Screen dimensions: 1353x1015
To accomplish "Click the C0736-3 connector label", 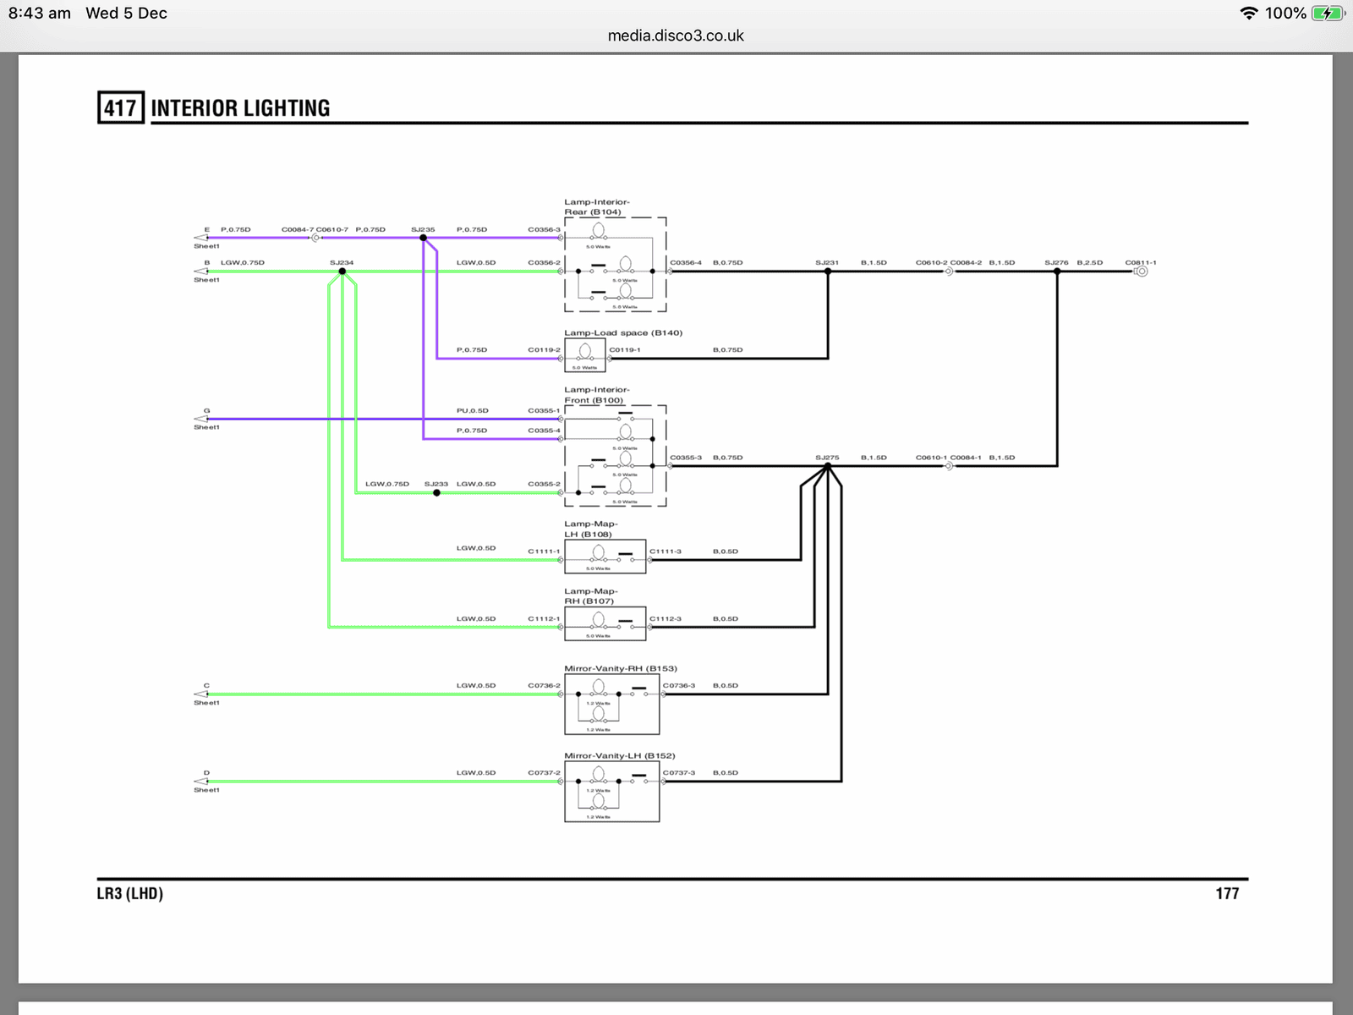I will [679, 685].
